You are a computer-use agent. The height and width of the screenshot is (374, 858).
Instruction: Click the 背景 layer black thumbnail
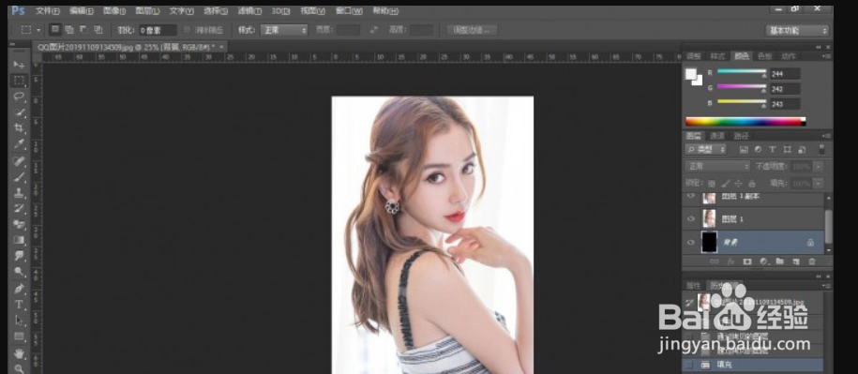click(709, 242)
